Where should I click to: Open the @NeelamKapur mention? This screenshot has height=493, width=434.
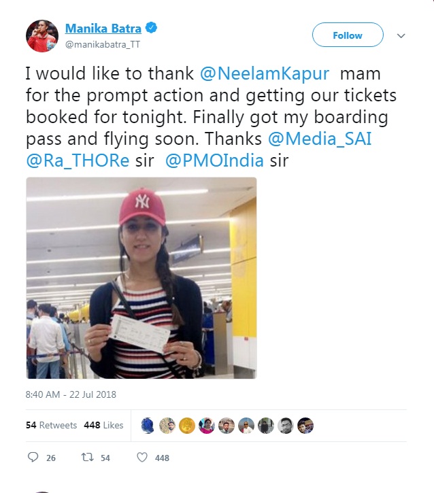point(265,73)
